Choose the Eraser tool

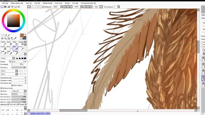point(9,43)
